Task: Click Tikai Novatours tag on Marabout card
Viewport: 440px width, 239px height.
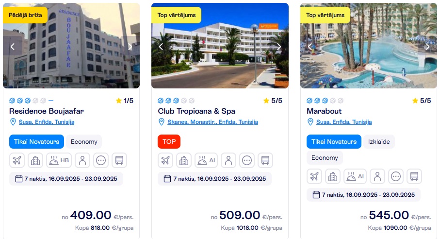Action: click(334, 141)
